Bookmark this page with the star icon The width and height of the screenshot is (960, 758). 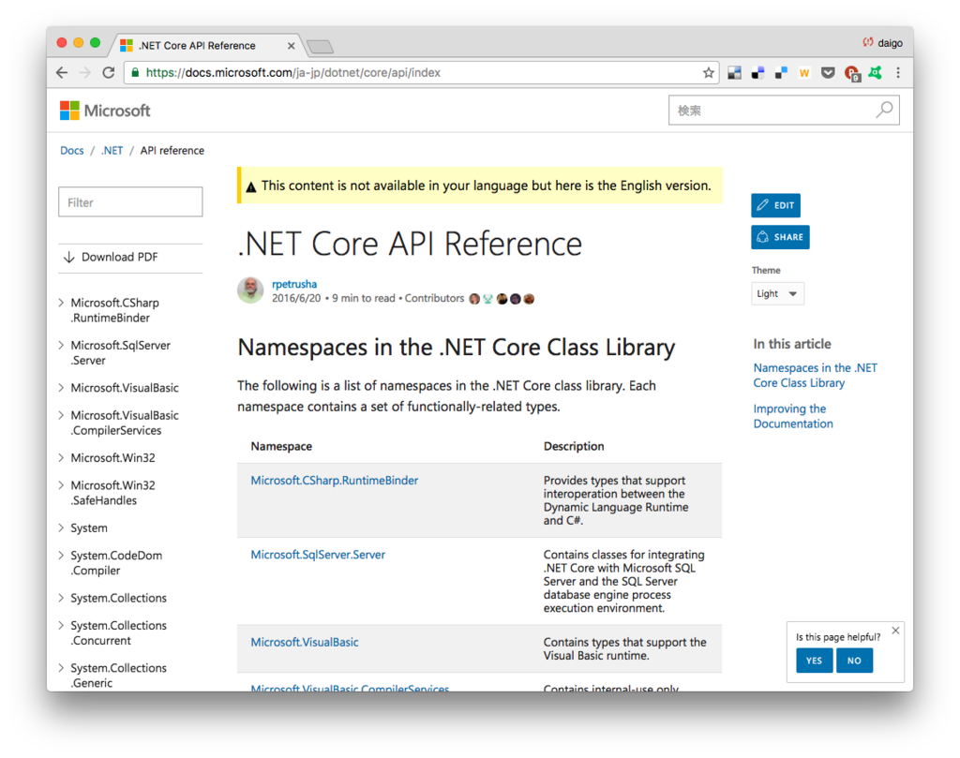point(709,73)
